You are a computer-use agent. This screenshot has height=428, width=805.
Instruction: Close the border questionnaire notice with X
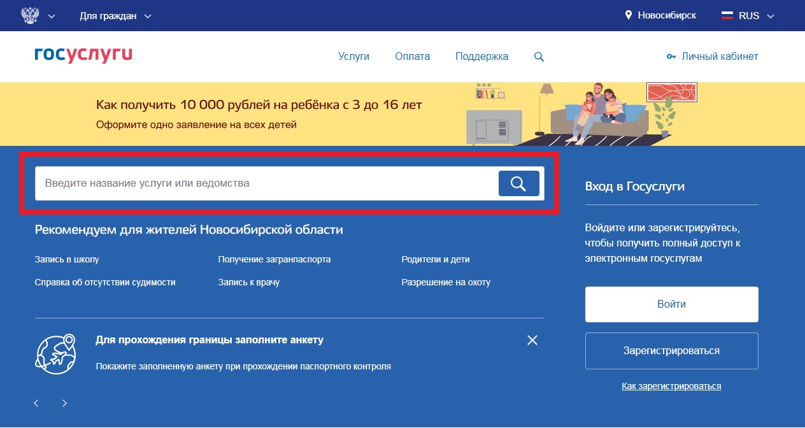532,340
